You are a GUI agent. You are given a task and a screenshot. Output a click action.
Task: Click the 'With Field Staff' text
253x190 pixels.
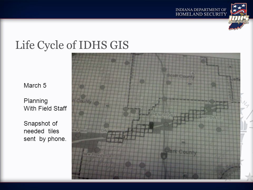point(45,108)
